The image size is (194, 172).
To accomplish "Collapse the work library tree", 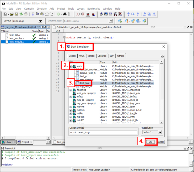I will pyautogui.click(x=71, y=66).
